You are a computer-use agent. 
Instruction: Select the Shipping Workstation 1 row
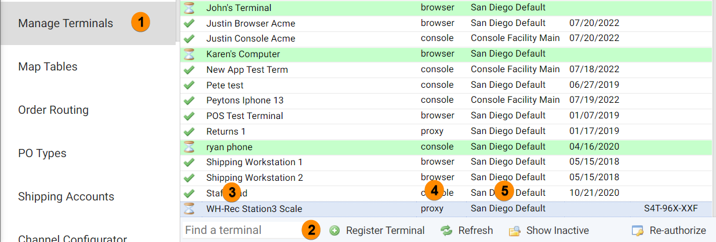(x=446, y=162)
